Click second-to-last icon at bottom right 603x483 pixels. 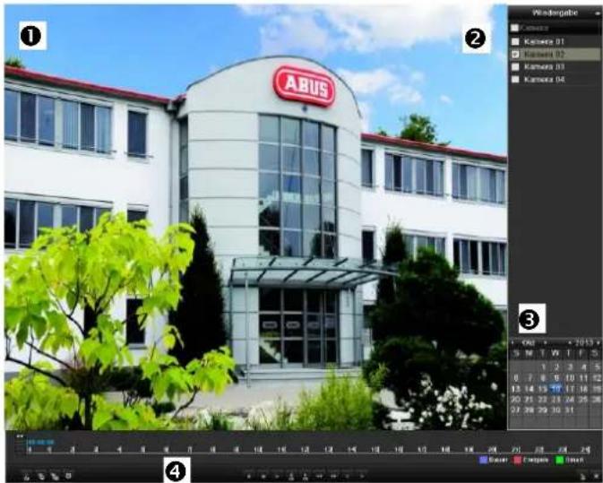[x=583, y=477]
